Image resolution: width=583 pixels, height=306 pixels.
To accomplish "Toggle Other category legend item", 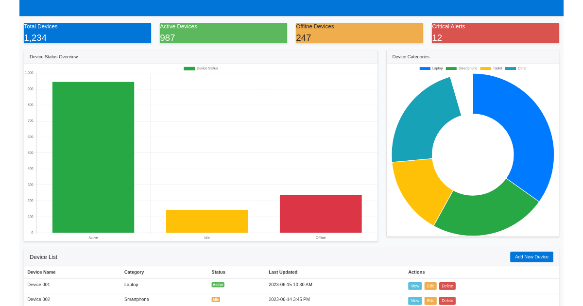I will [x=516, y=68].
